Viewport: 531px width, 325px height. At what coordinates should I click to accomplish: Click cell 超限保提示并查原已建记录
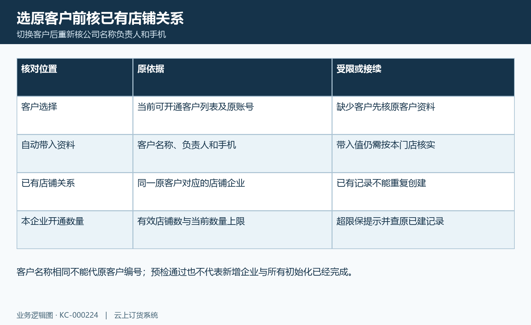coord(423,230)
